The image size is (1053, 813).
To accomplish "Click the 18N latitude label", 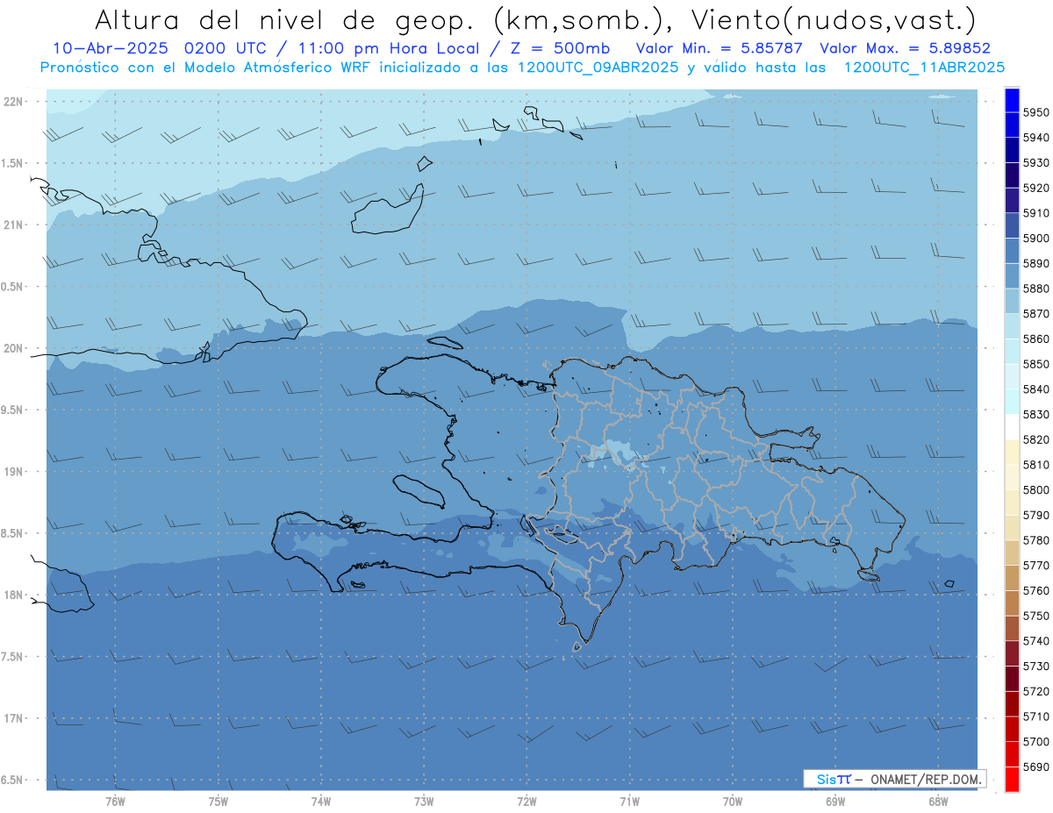I will (x=13, y=595).
